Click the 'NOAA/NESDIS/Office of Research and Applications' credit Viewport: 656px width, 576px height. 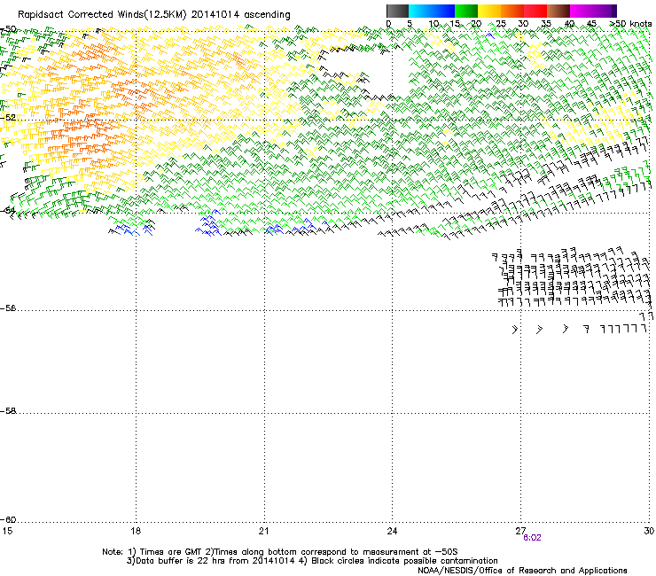[522, 571]
